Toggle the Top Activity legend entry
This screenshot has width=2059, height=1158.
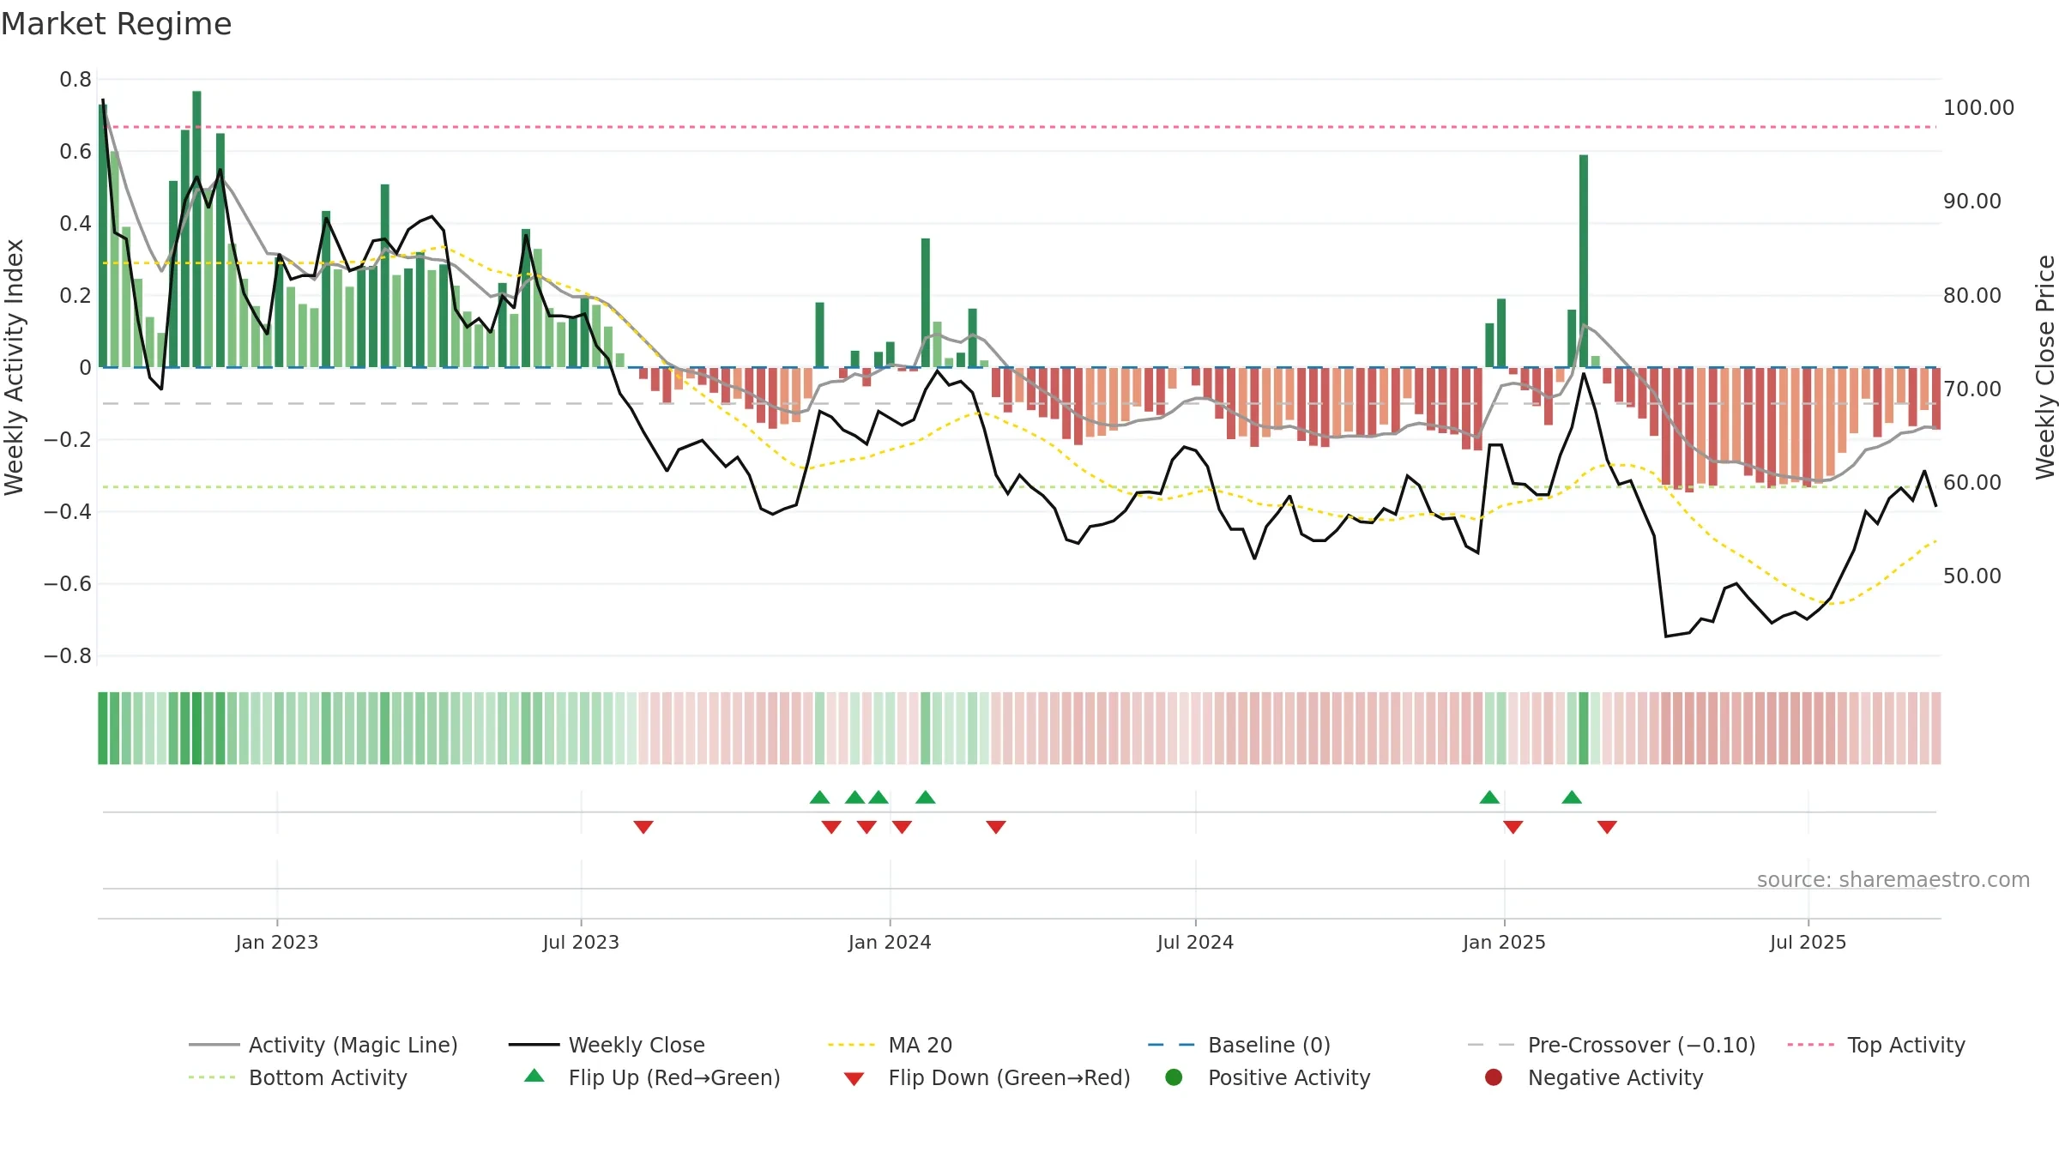1876,1045
